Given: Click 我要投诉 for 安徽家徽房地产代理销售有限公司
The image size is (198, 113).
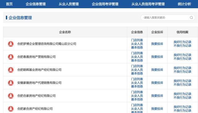Looking at the screenshot, I should (x=157, y=83).
